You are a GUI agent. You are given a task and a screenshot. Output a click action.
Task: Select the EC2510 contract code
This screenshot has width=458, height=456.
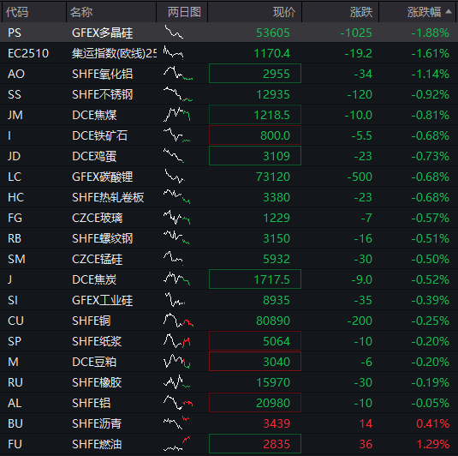28,53
